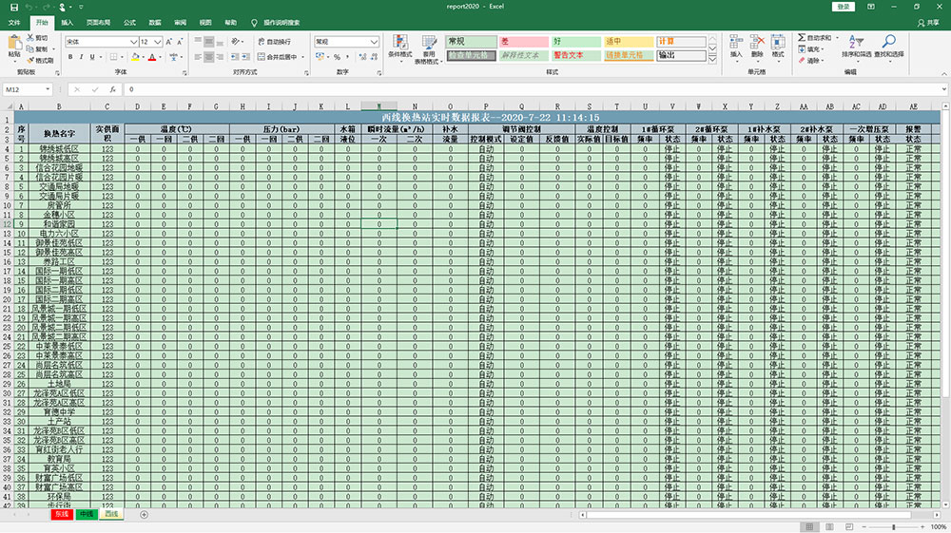Toggle Bold formatting

[70, 57]
